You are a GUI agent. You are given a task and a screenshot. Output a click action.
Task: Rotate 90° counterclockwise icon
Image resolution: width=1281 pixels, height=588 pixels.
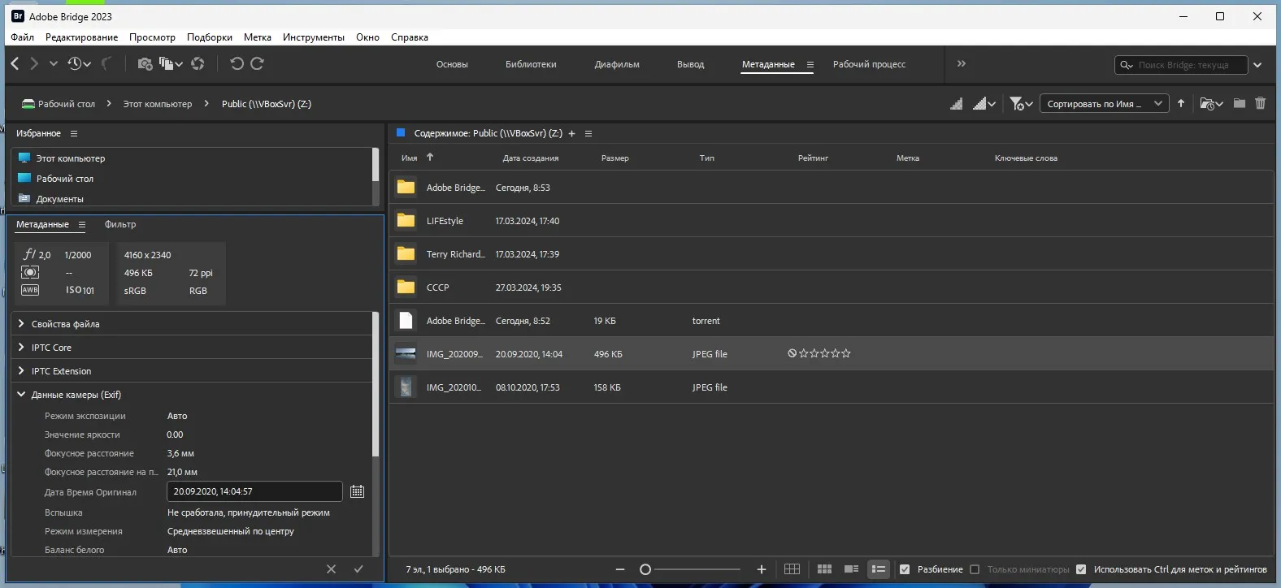coord(237,63)
